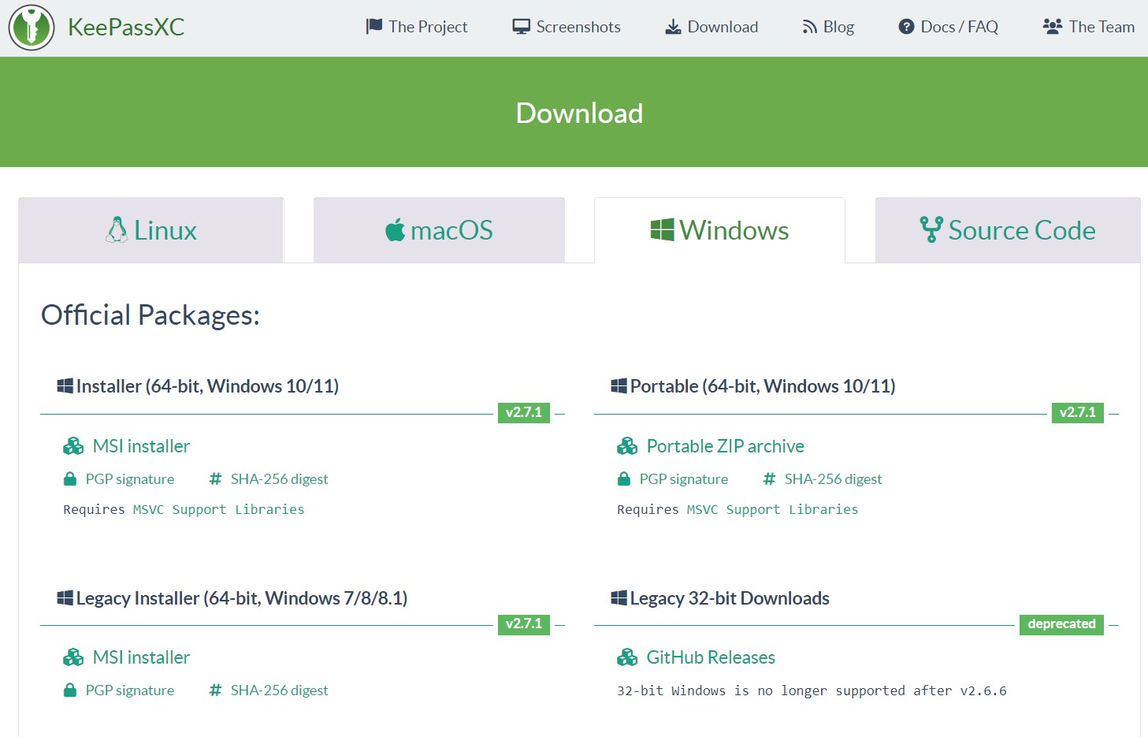Click the branching icon on Source Code tab

931,229
